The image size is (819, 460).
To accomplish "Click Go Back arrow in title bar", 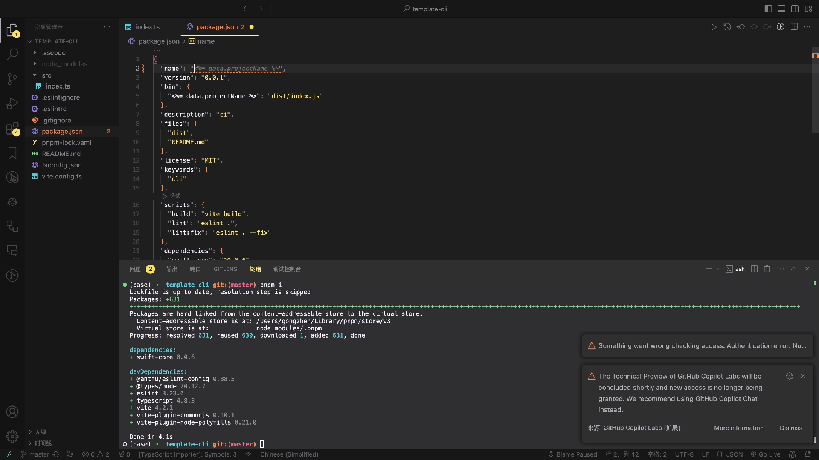I will (x=246, y=9).
